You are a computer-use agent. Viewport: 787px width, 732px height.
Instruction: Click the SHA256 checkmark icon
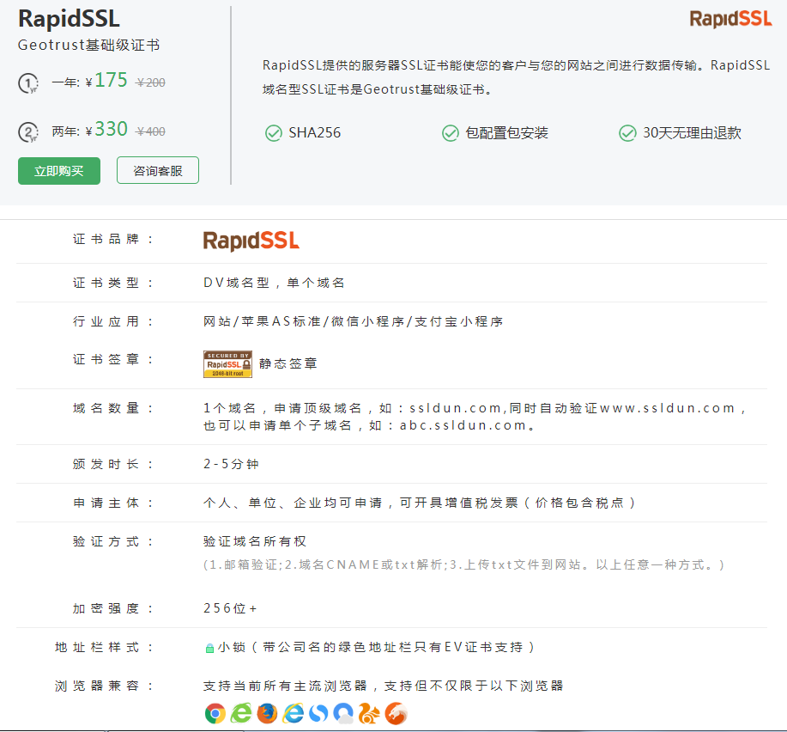pyautogui.click(x=274, y=133)
